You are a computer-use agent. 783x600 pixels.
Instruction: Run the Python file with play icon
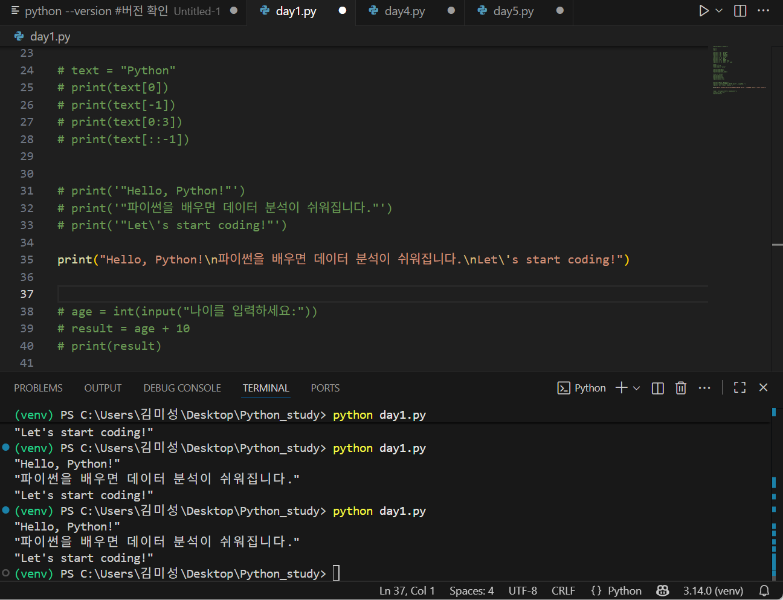704,11
